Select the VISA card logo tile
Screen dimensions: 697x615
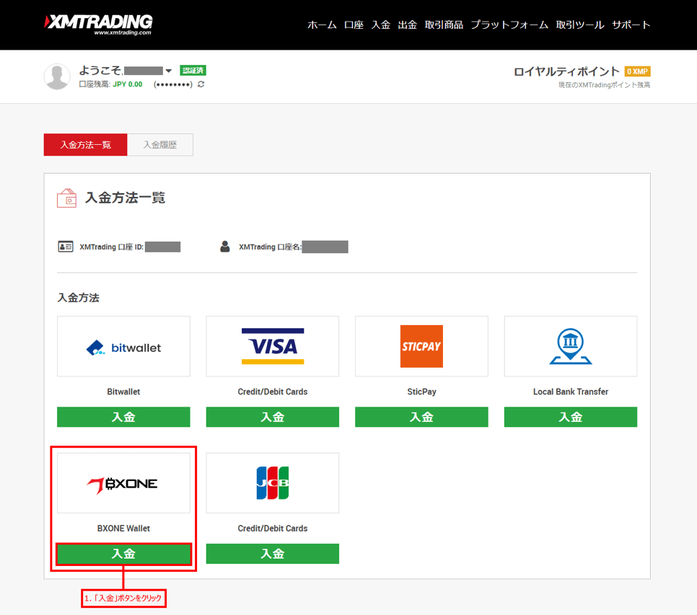272,347
